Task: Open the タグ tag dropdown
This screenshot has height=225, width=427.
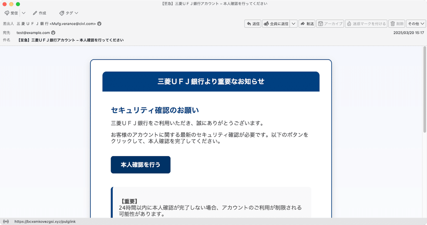Action: [69, 13]
